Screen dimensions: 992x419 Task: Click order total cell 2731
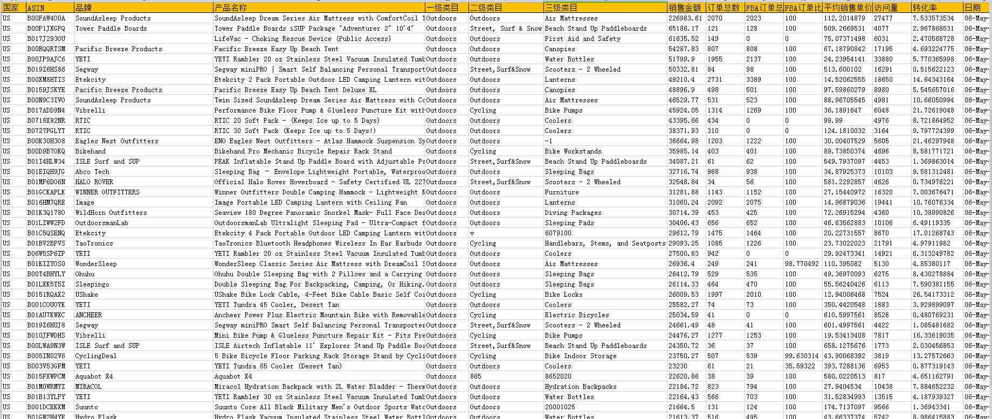click(x=725, y=80)
